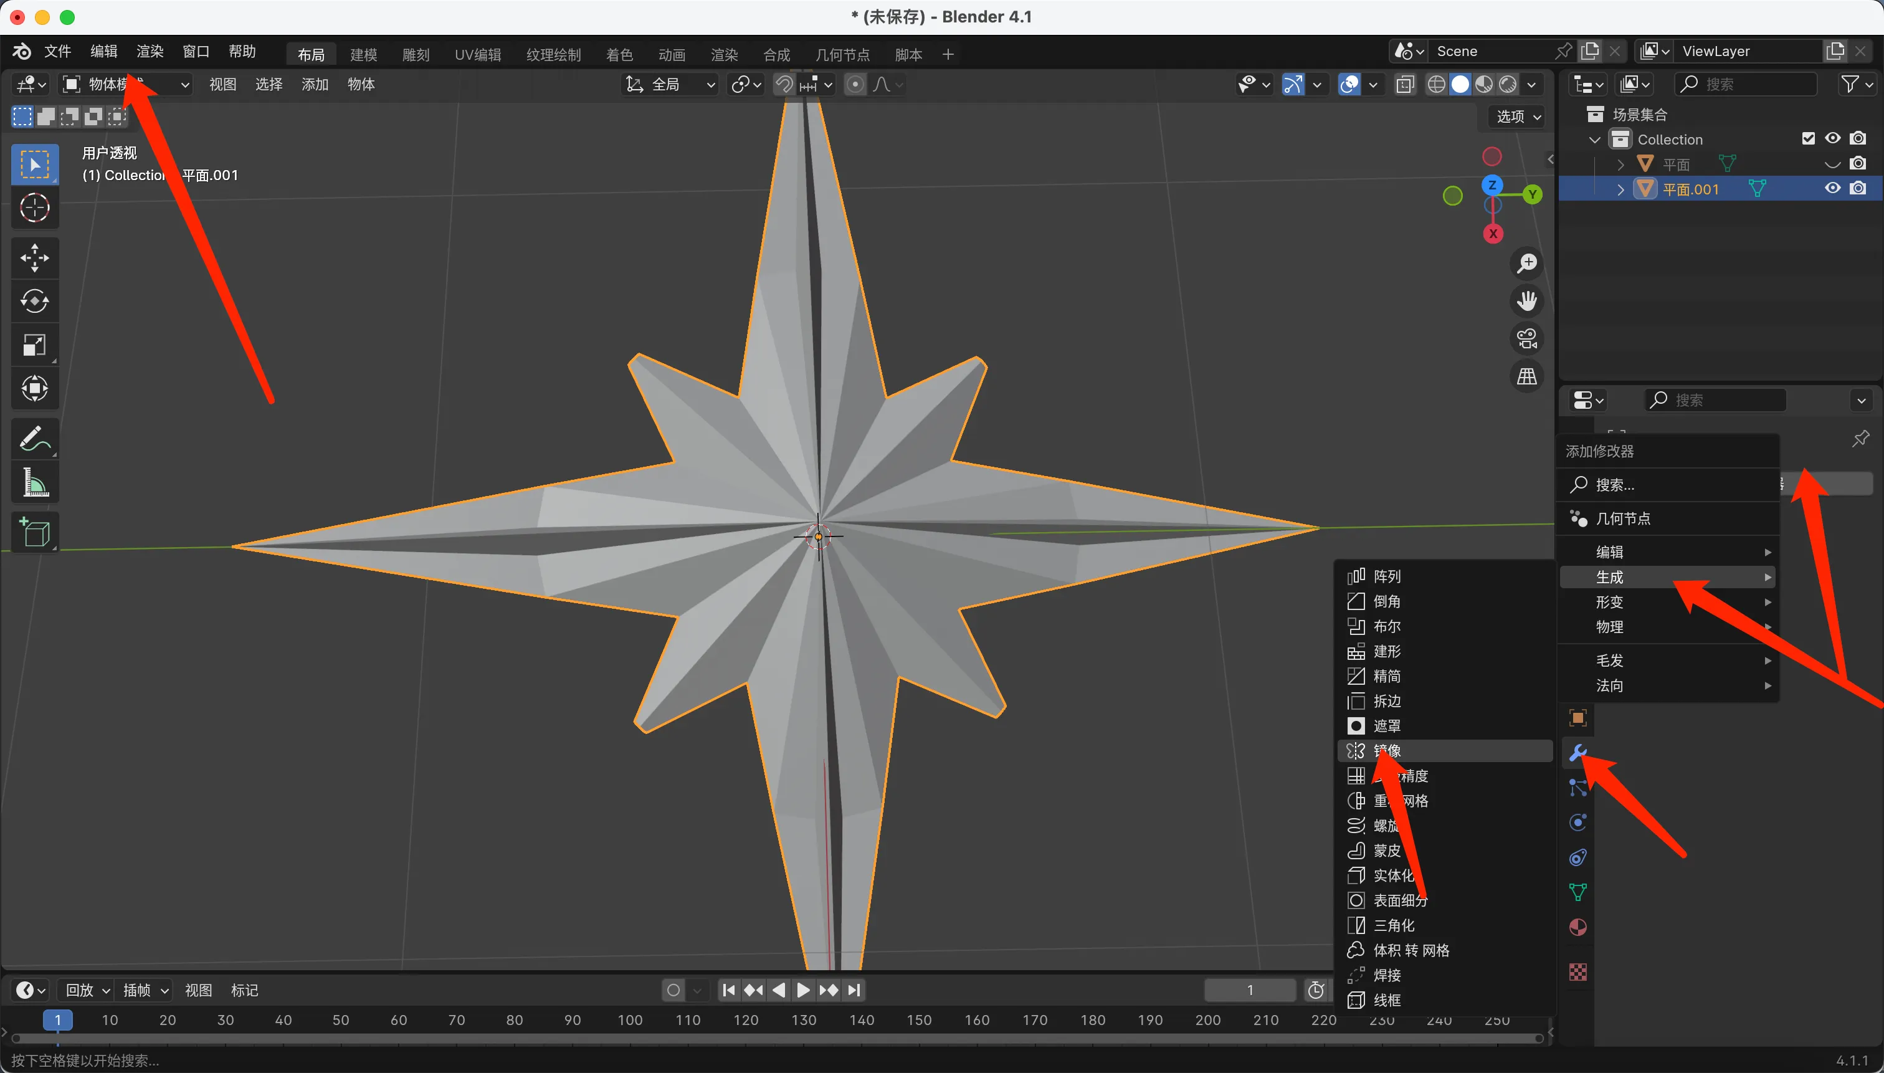Uncheck the Collection exclude checkbox
The height and width of the screenshot is (1073, 1884).
(1808, 138)
